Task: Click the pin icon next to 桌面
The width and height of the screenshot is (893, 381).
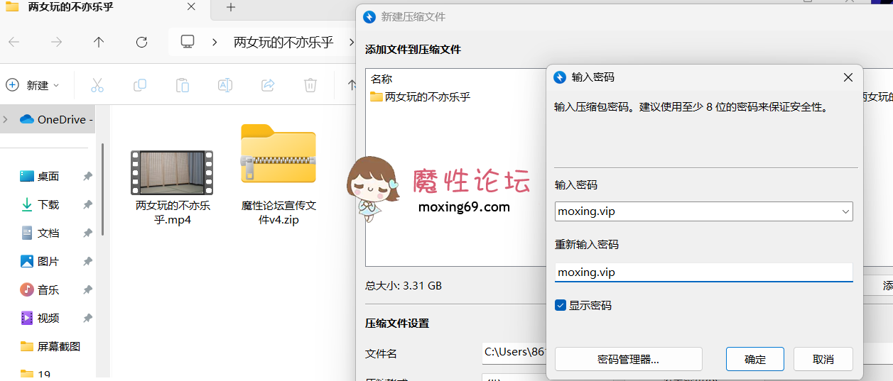Action: (87, 176)
